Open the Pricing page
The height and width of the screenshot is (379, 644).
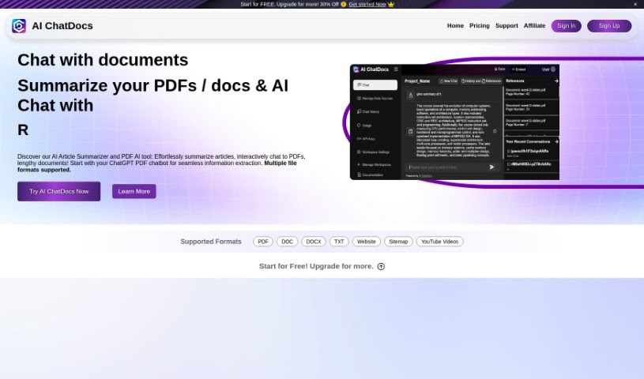click(480, 25)
